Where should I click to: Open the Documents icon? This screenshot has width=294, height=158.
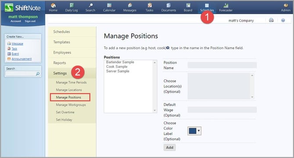pos(169,5)
